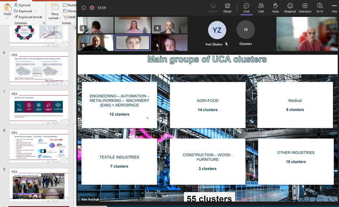
Task: Click the Medical label
Action: pos(295,100)
